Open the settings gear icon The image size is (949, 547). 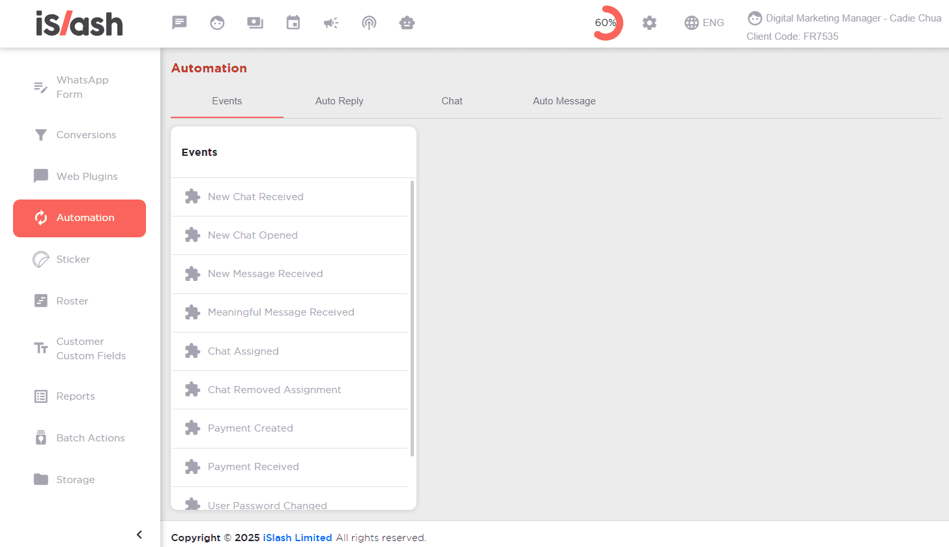[x=649, y=23]
